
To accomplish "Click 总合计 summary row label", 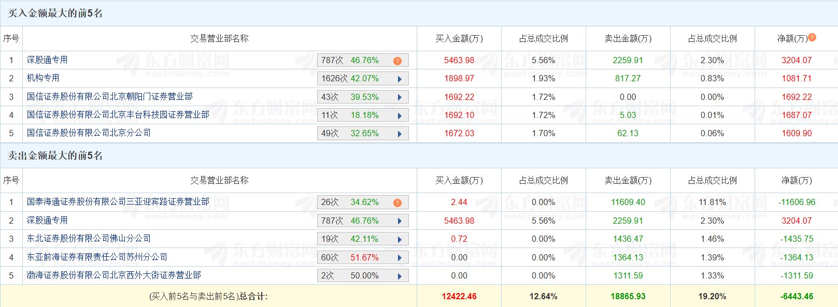I will point(208,297).
